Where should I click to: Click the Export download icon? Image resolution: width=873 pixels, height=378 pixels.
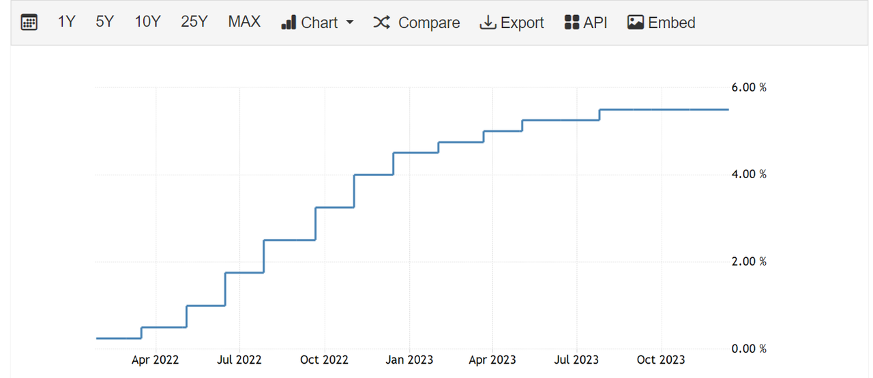coord(488,23)
